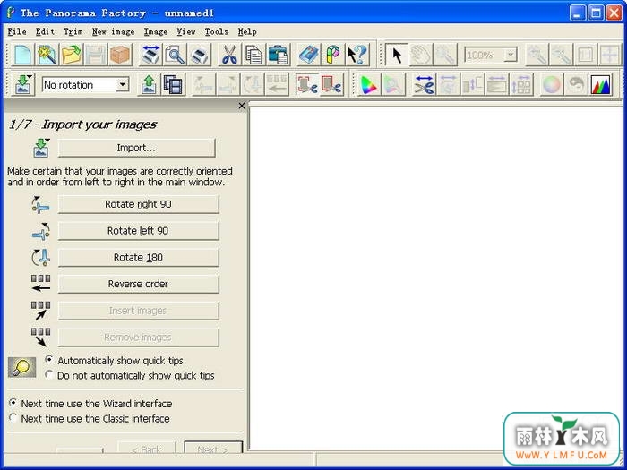Click the Import... button

point(136,148)
